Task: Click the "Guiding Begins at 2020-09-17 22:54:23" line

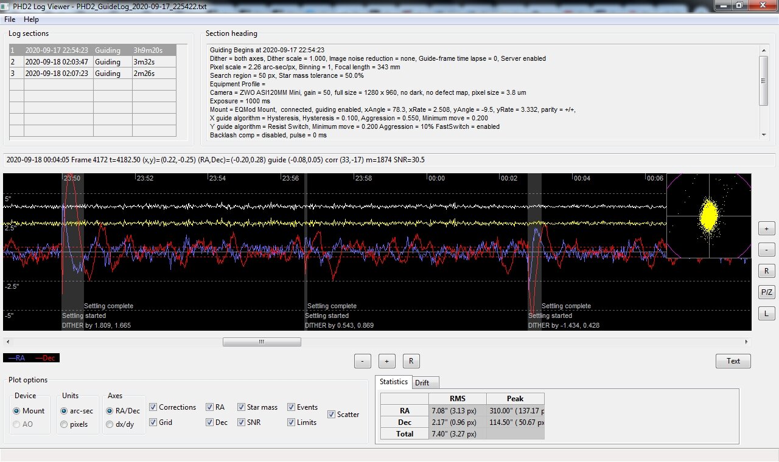Action: [x=267, y=50]
